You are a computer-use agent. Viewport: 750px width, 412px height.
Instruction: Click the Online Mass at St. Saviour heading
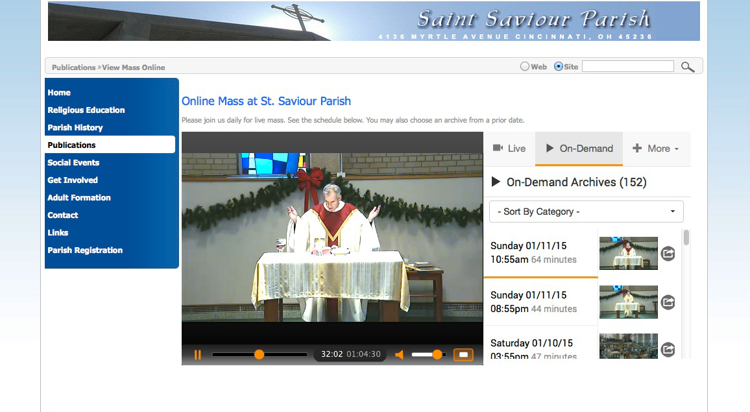[266, 101]
